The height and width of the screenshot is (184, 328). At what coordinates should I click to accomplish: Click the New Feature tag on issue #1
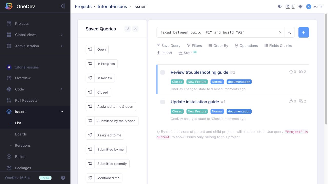coord(197,111)
